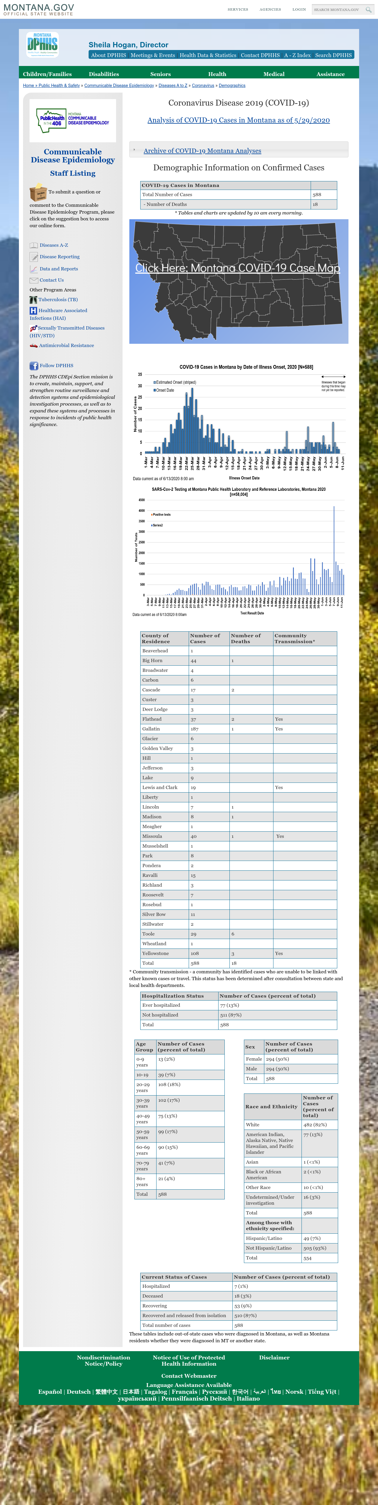
Task: Click the Follow DPHHS Facebook icon
Action: (34, 366)
